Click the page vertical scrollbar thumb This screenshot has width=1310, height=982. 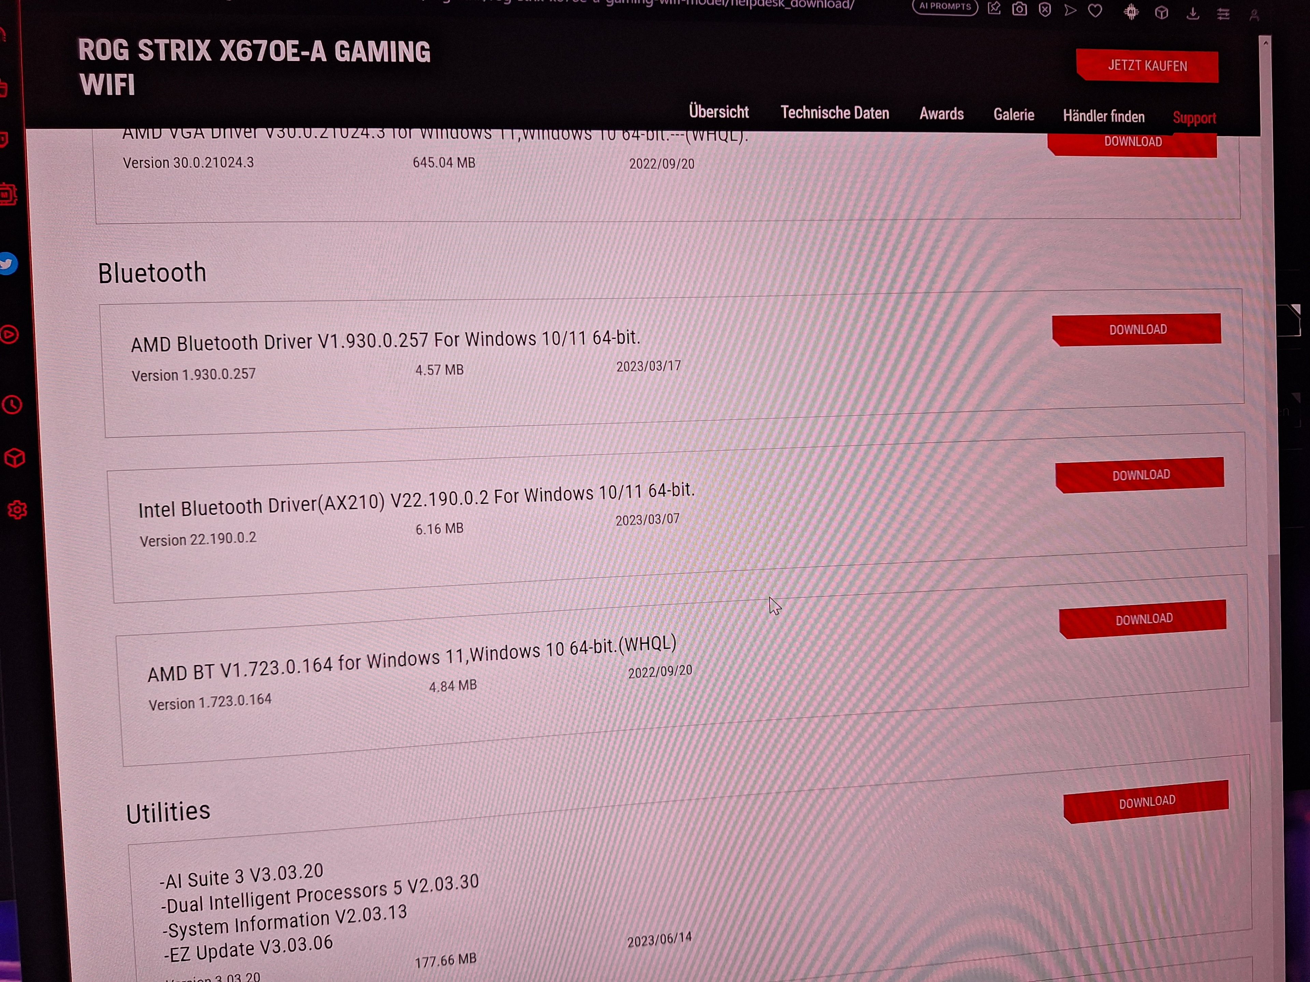click(x=1275, y=639)
